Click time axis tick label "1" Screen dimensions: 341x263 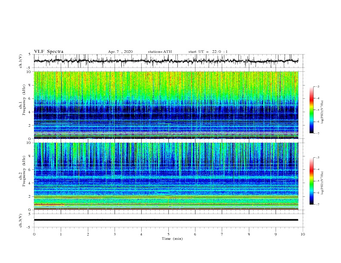pyautogui.click(x=61, y=234)
